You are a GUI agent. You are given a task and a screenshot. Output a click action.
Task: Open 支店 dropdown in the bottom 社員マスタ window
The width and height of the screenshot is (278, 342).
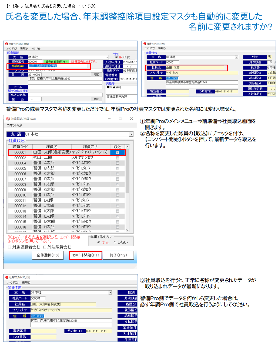click(x=110, y=293)
